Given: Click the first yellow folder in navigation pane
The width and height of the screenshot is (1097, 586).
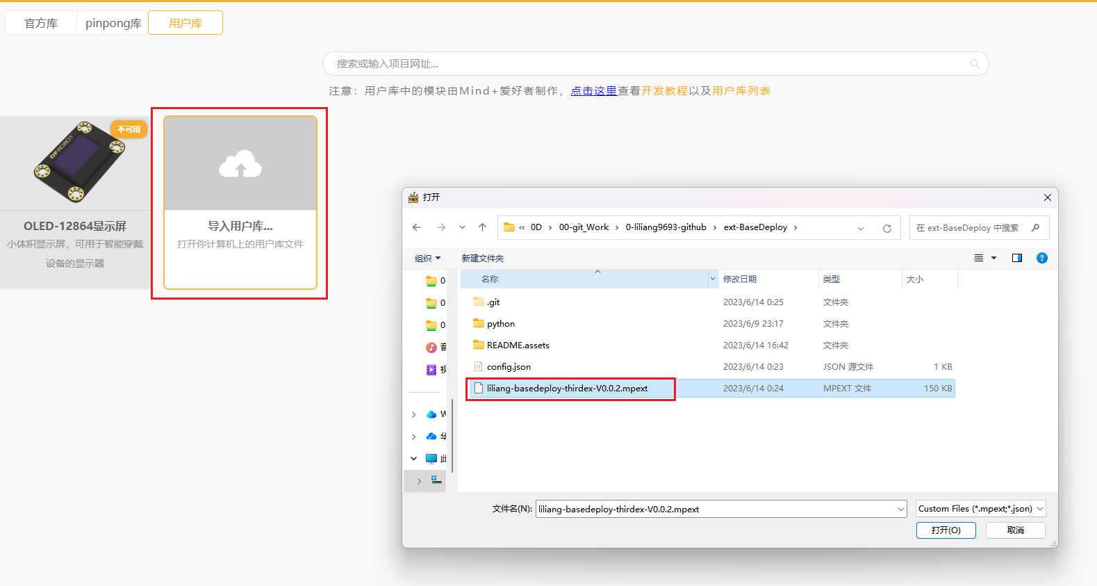Looking at the screenshot, I should 431,281.
